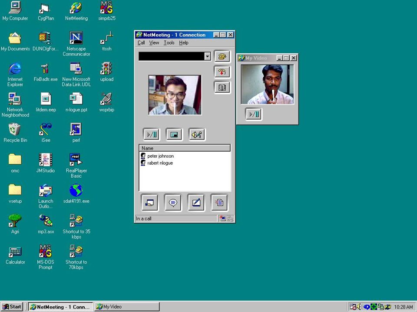Click the mp3.asx desktop file

point(46,225)
